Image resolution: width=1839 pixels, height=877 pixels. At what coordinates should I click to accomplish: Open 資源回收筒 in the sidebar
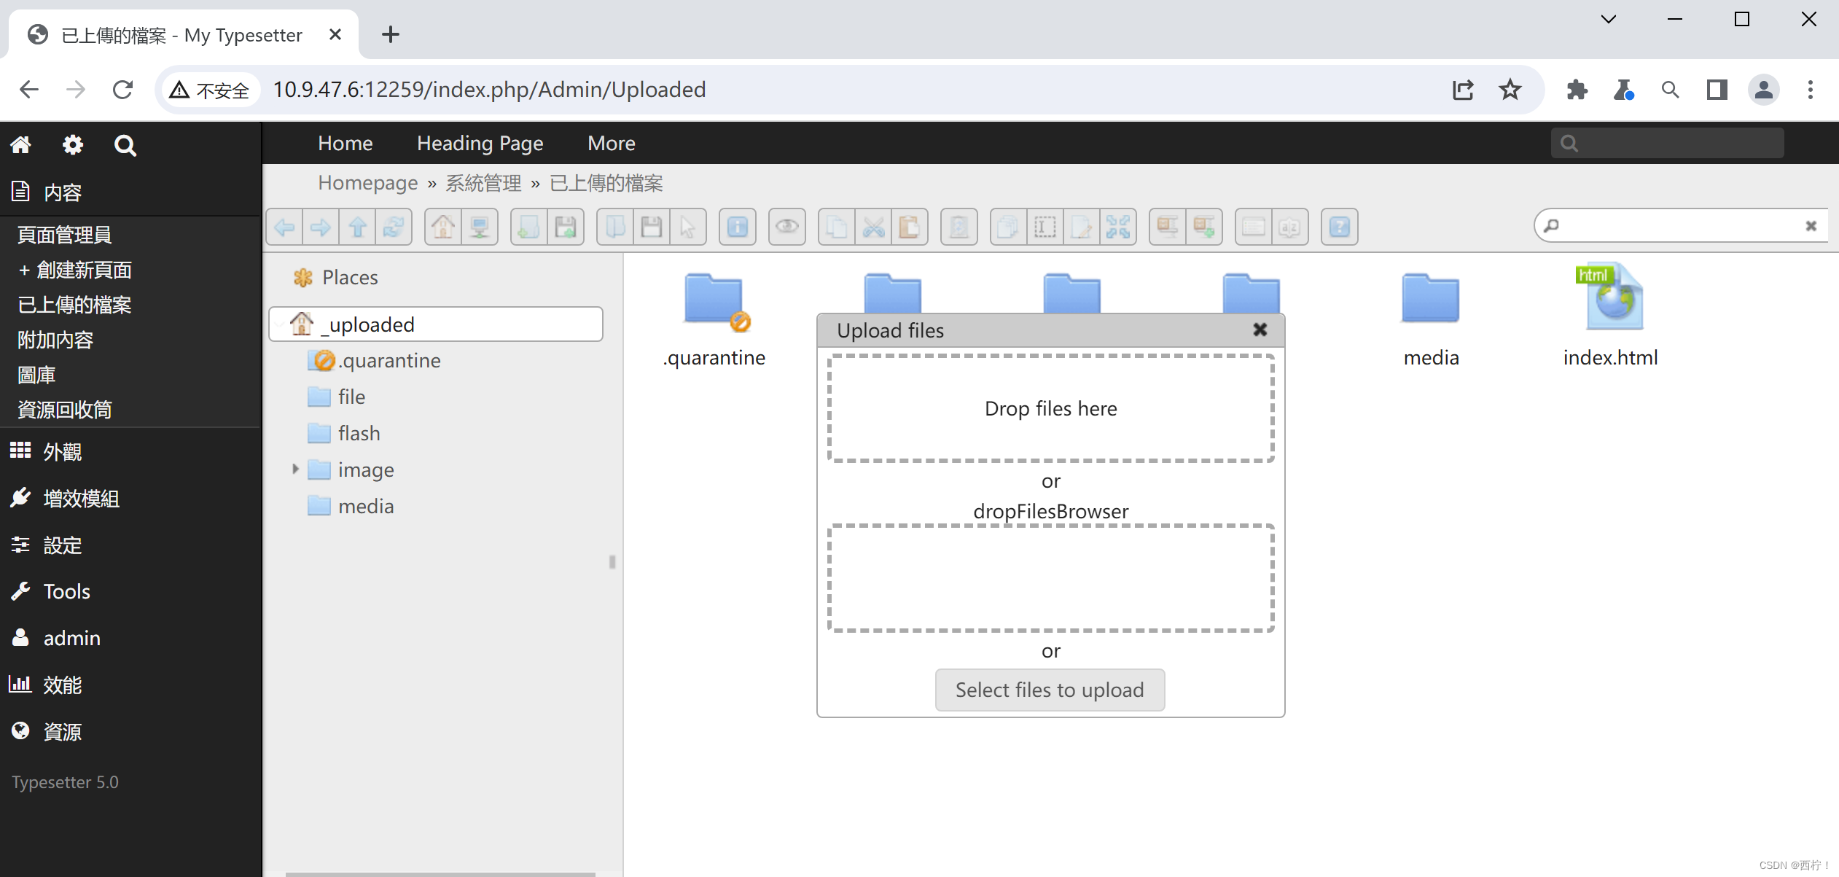tap(64, 410)
